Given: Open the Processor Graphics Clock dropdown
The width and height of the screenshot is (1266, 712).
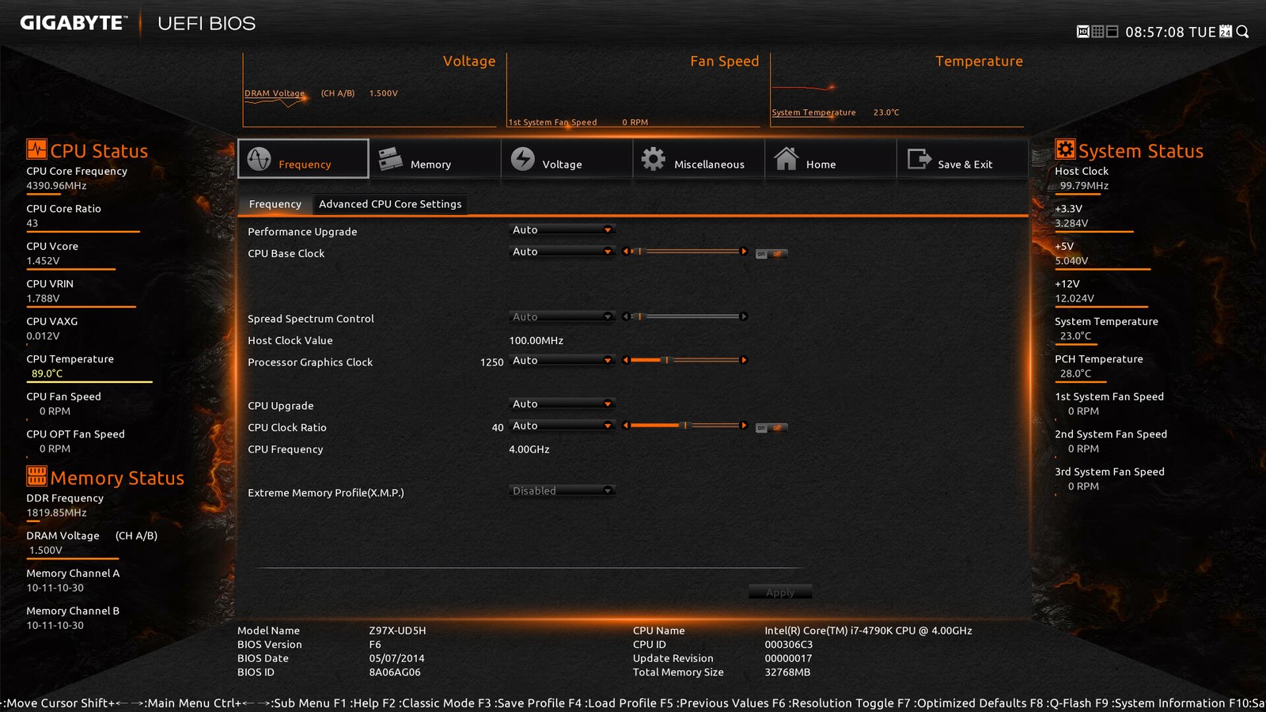Looking at the screenshot, I should point(561,360).
